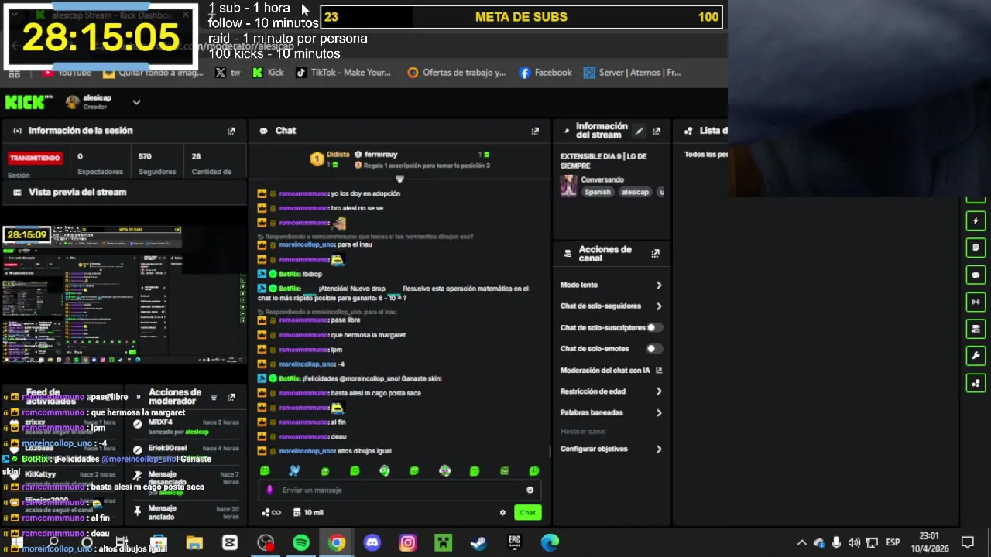The height and width of the screenshot is (557, 991).
Task: Click the Spanish language tag
Action: coord(598,192)
